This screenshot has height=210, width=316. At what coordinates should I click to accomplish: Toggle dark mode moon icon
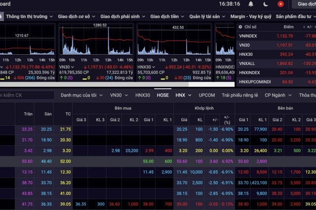[266, 4]
